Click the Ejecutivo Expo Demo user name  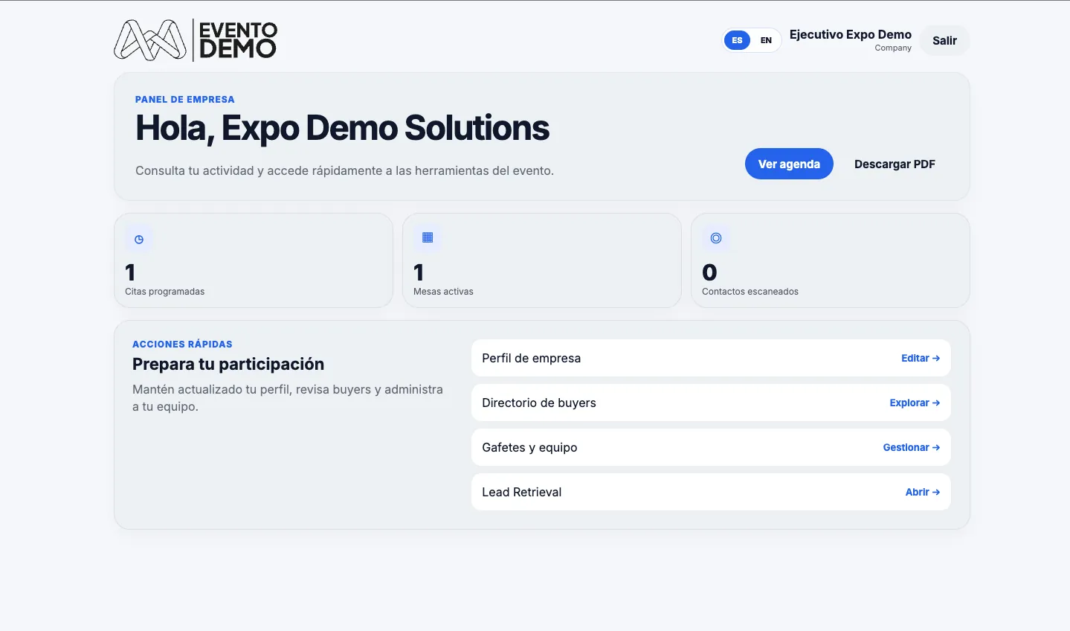(851, 34)
